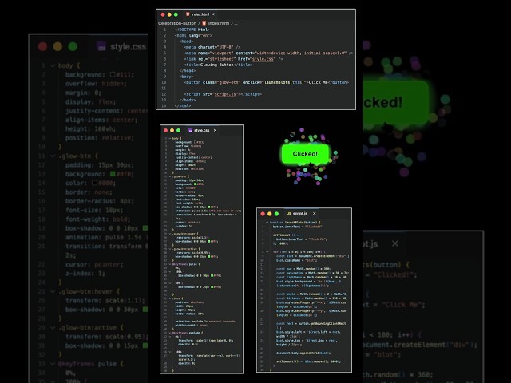Collapse .glow-btn:hover on line 25, background style.css
The image size is (511, 383).
click(x=53, y=291)
